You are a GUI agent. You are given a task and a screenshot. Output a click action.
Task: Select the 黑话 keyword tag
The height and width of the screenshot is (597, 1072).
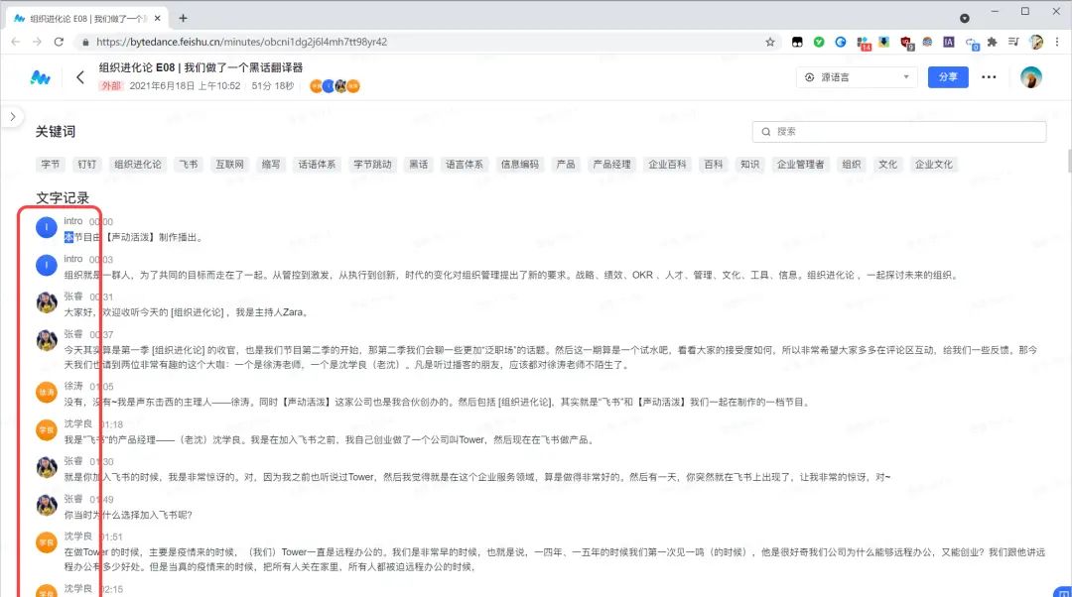[419, 164]
